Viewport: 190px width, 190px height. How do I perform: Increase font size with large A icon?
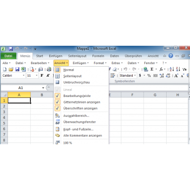tap(176, 76)
